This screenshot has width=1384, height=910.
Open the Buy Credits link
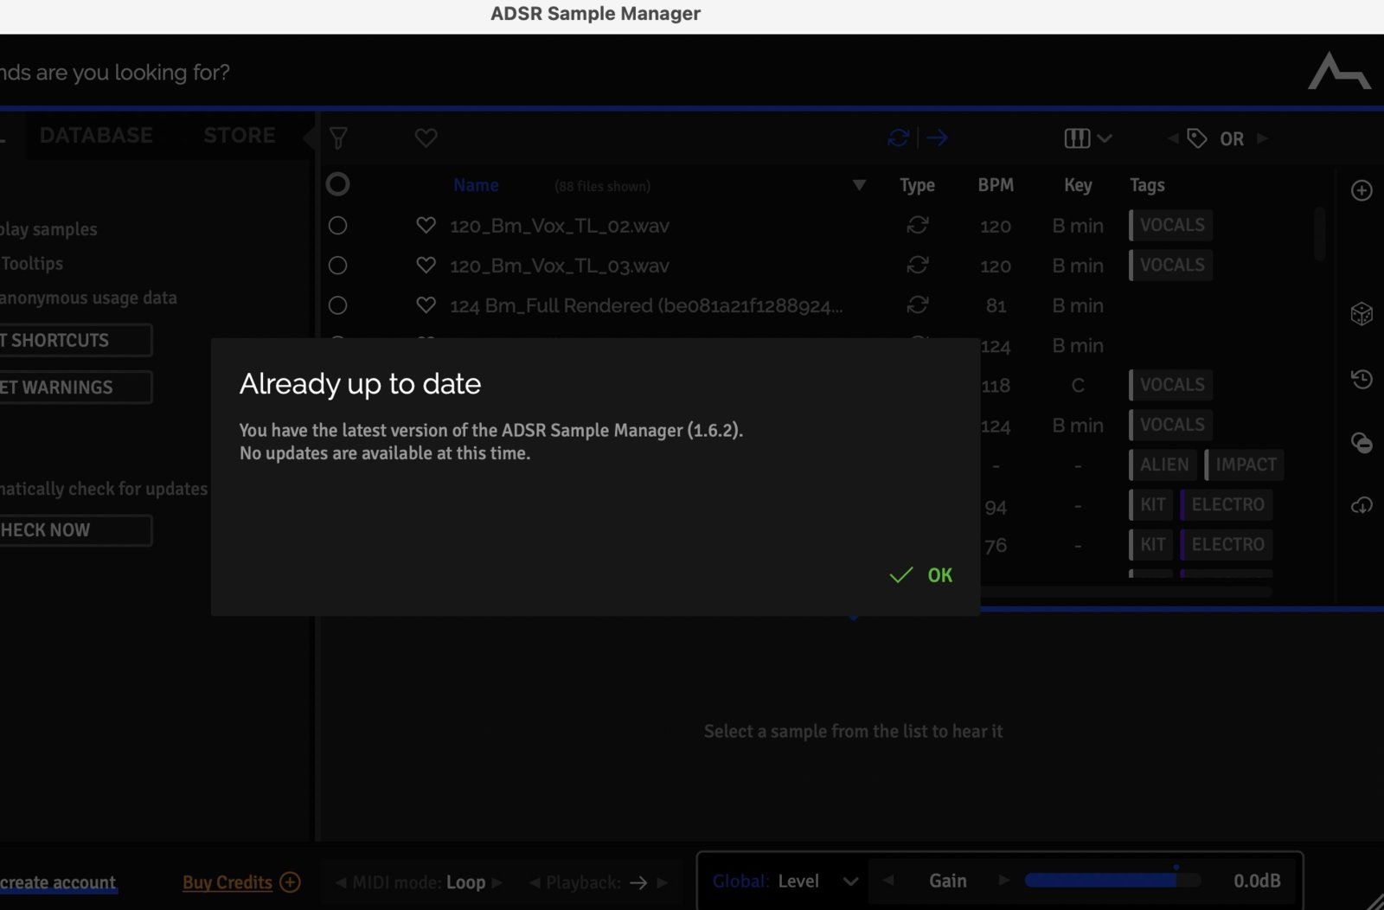click(x=227, y=882)
